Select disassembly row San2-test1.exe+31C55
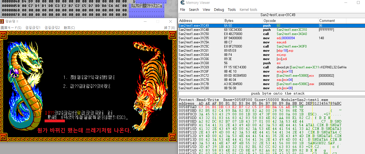The width and height of the screenshot is (365, 154). (x=272, y=38)
